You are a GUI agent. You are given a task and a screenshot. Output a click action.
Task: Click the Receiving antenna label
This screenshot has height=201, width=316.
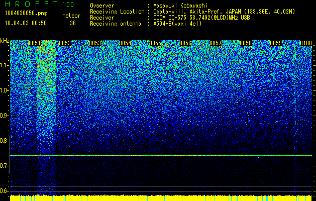pos(116,24)
